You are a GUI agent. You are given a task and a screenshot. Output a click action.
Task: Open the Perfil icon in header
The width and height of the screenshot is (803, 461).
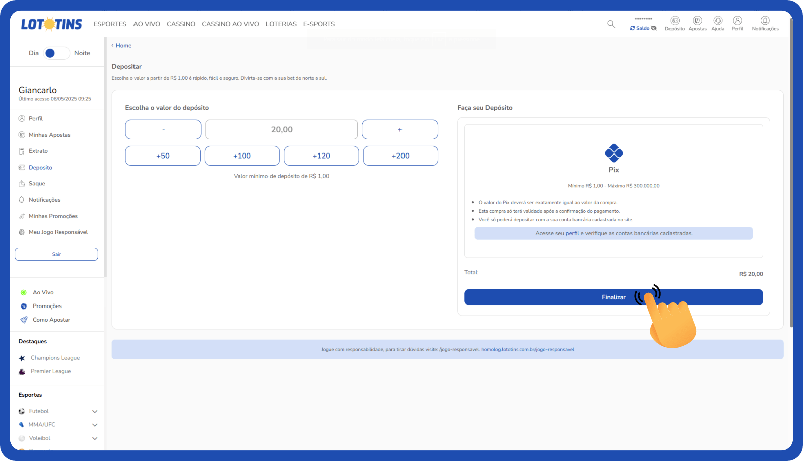737,23
